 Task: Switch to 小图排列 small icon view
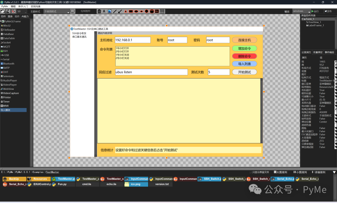tap(300, 172)
